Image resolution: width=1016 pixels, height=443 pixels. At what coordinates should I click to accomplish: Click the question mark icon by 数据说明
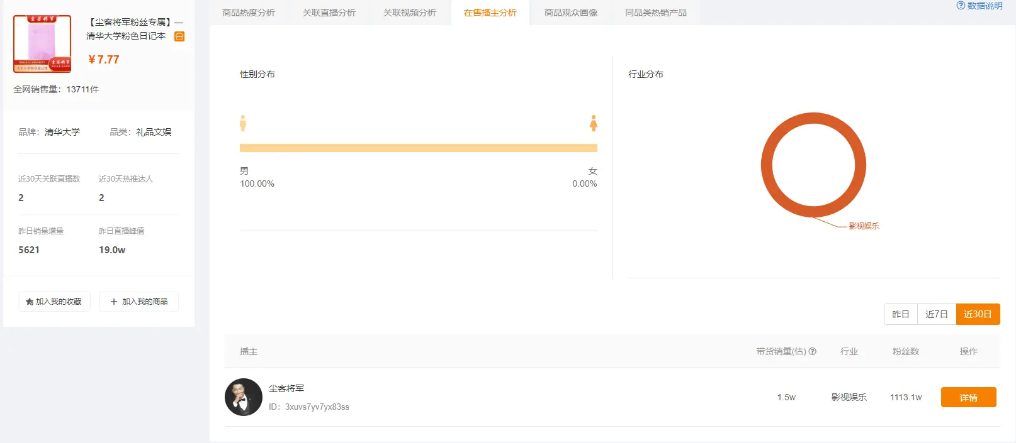pos(961,6)
